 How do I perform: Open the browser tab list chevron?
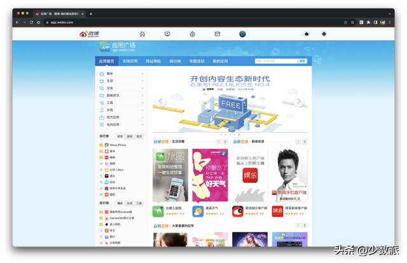point(390,14)
